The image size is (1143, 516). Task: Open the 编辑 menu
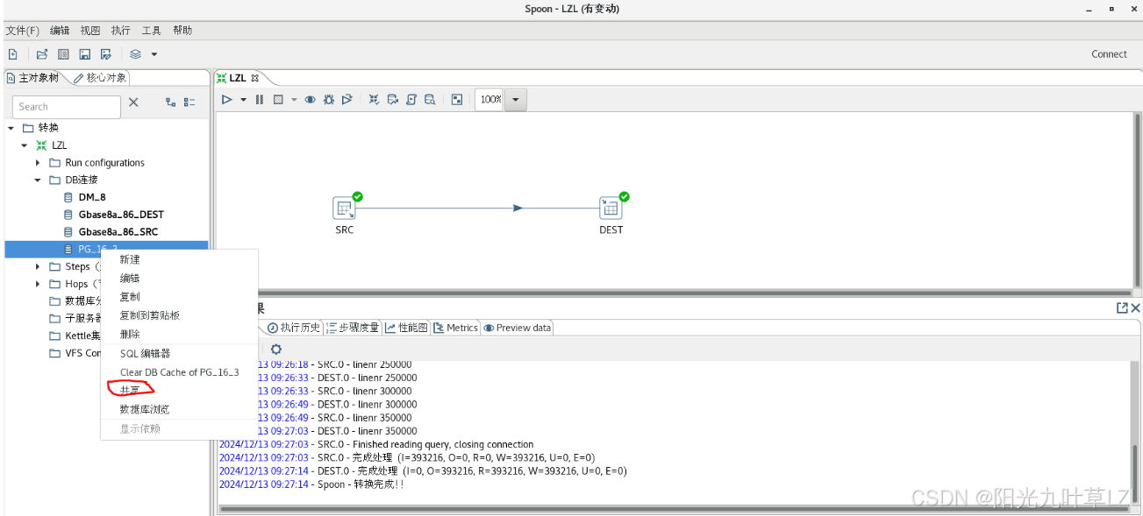60,31
